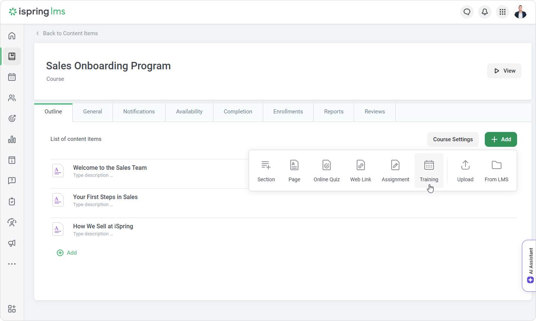Click the green Add button
Image resolution: width=536 pixels, height=321 pixels.
(x=500, y=139)
